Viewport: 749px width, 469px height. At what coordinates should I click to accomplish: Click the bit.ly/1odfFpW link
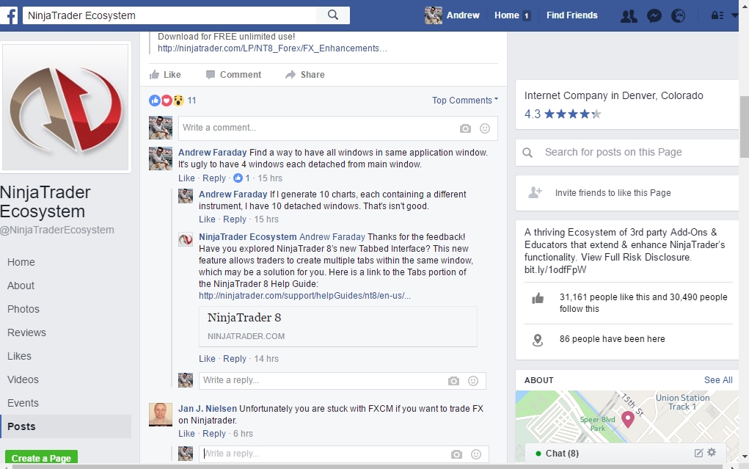coord(555,269)
